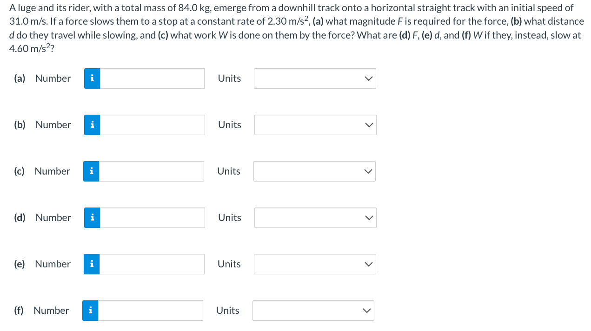Click the info icon for part (f)
The height and width of the screenshot is (331, 591).
pyautogui.click(x=90, y=311)
